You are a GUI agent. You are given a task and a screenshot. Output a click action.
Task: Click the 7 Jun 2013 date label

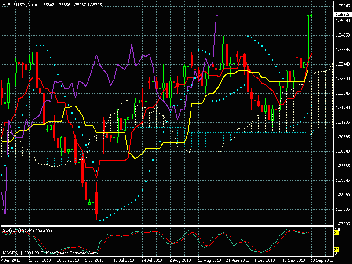tap(11, 260)
